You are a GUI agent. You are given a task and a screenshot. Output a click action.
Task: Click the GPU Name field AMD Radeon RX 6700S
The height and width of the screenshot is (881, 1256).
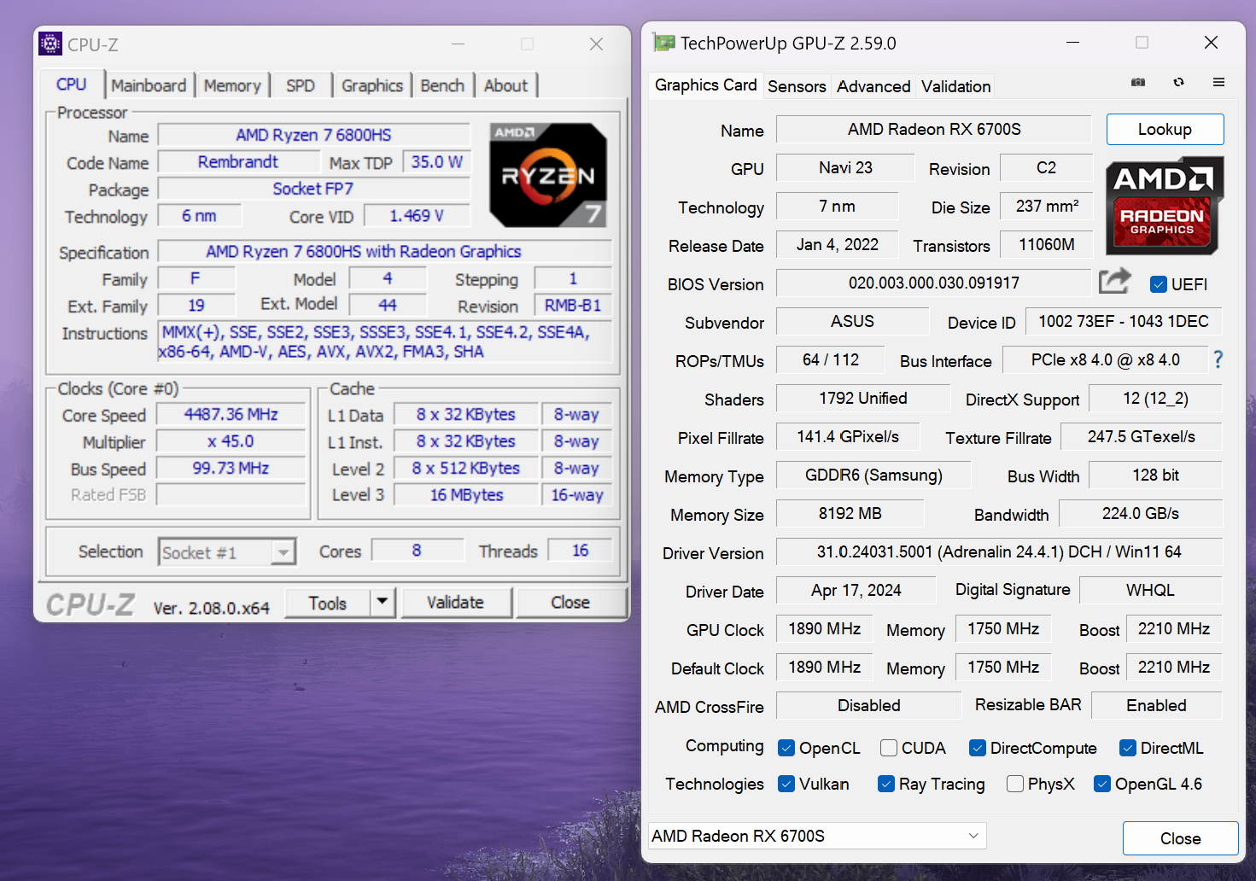pyautogui.click(x=934, y=129)
